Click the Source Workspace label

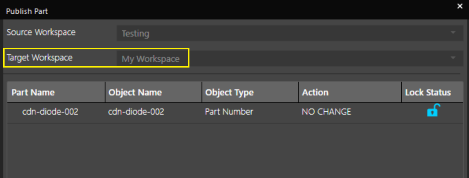41,32
